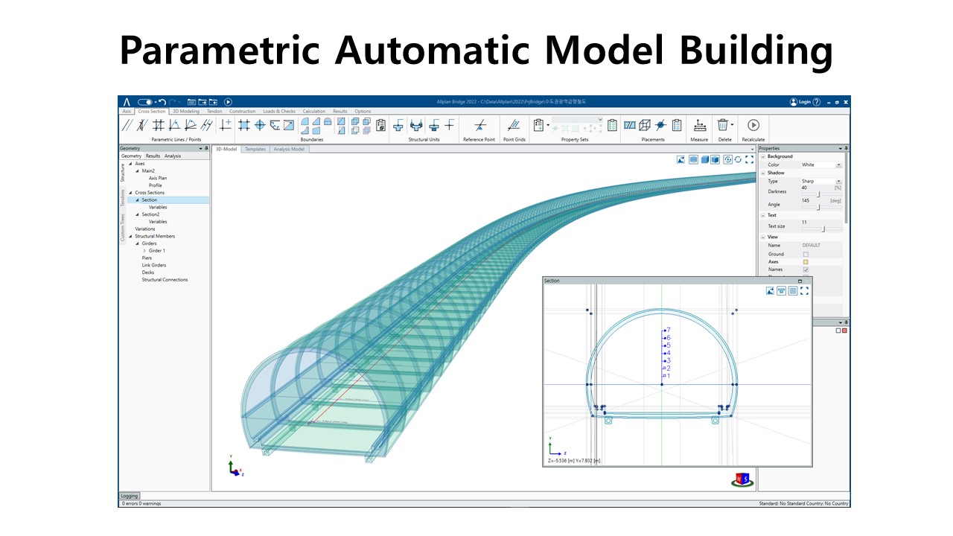Viewport: 953px width, 536px height.
Task: Click the undo arrow in title bar
Action: point(162,102)
